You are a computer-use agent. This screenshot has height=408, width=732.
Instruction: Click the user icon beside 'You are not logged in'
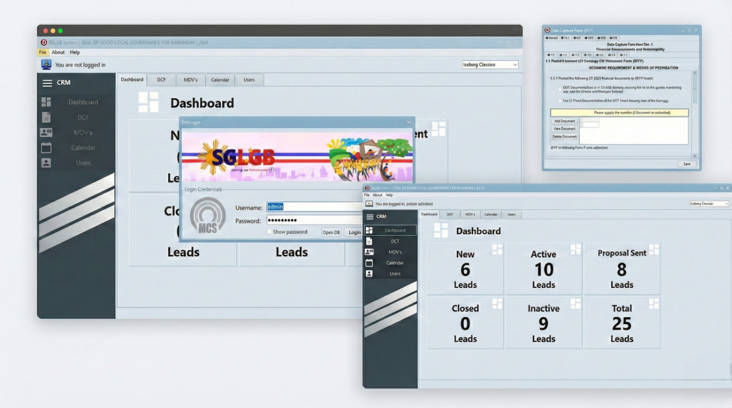pyautogui.click(x=46, y=64)
